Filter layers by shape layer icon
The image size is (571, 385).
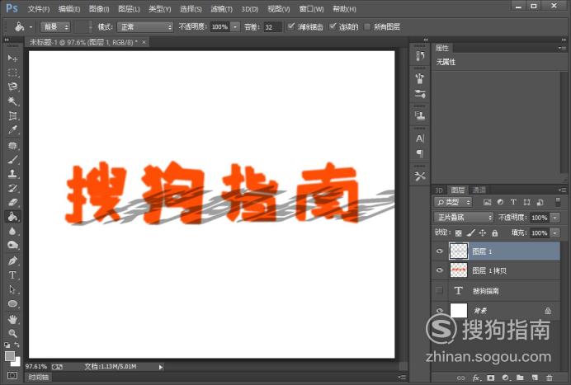[x=526, y=202]
